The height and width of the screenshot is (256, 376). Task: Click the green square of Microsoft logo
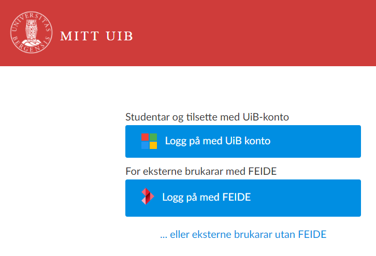pyautogui.click(x=153, y=137)
